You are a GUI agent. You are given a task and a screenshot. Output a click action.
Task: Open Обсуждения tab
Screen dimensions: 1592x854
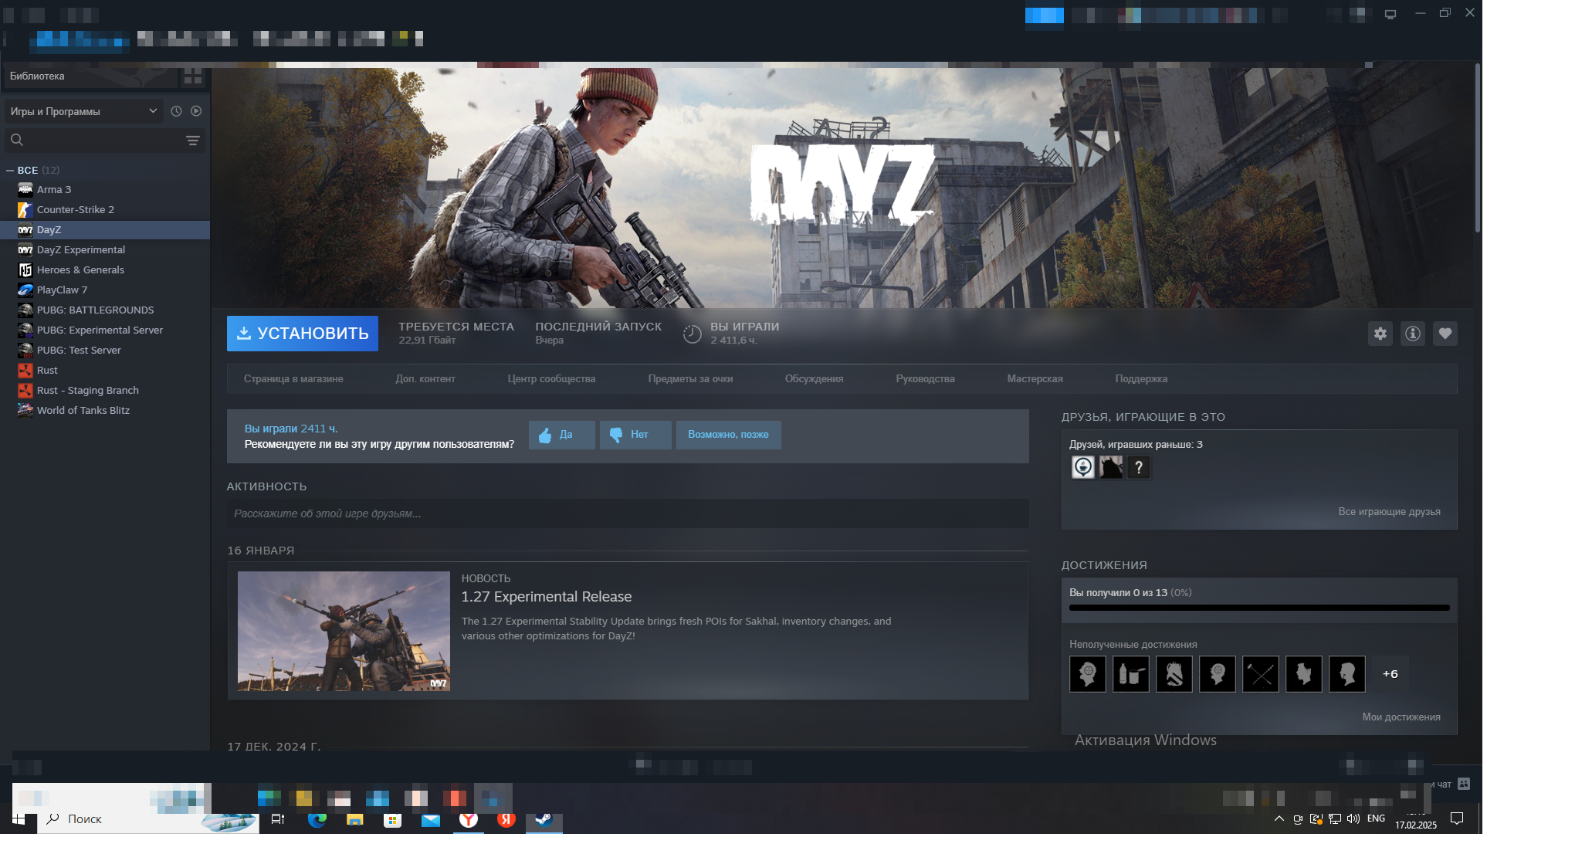[814, 379]
